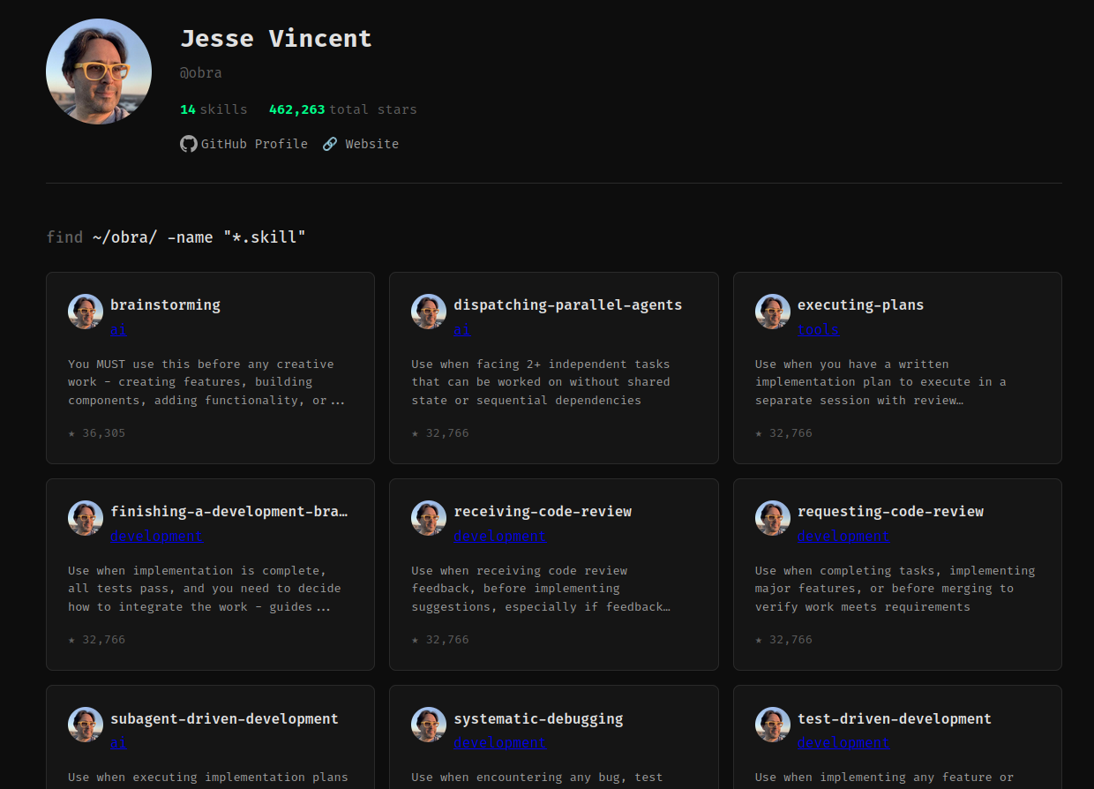Open the GitHub Profile link
The height and width of the screenshot is (789, 1094).
[253, 143]
